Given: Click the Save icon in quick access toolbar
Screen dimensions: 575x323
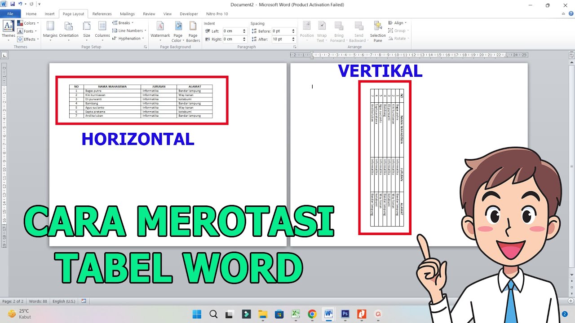Looking at the screenshot, I should tap(12, 4).
